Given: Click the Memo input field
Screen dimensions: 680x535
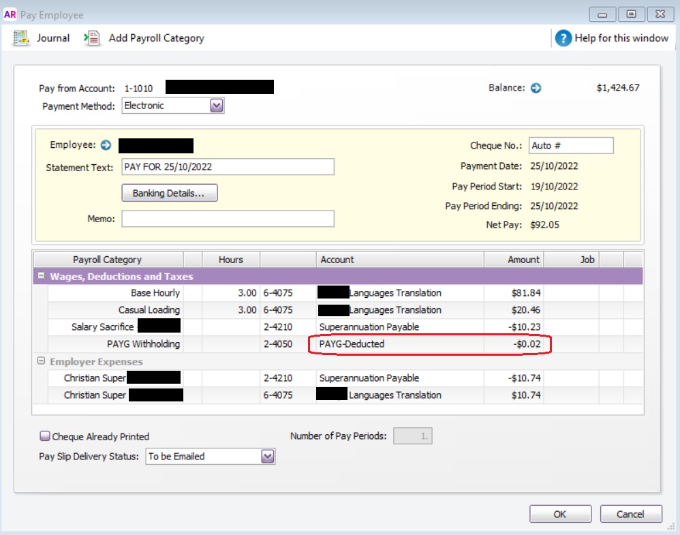Looking at the screenshot, I should (x=228, y=219).
